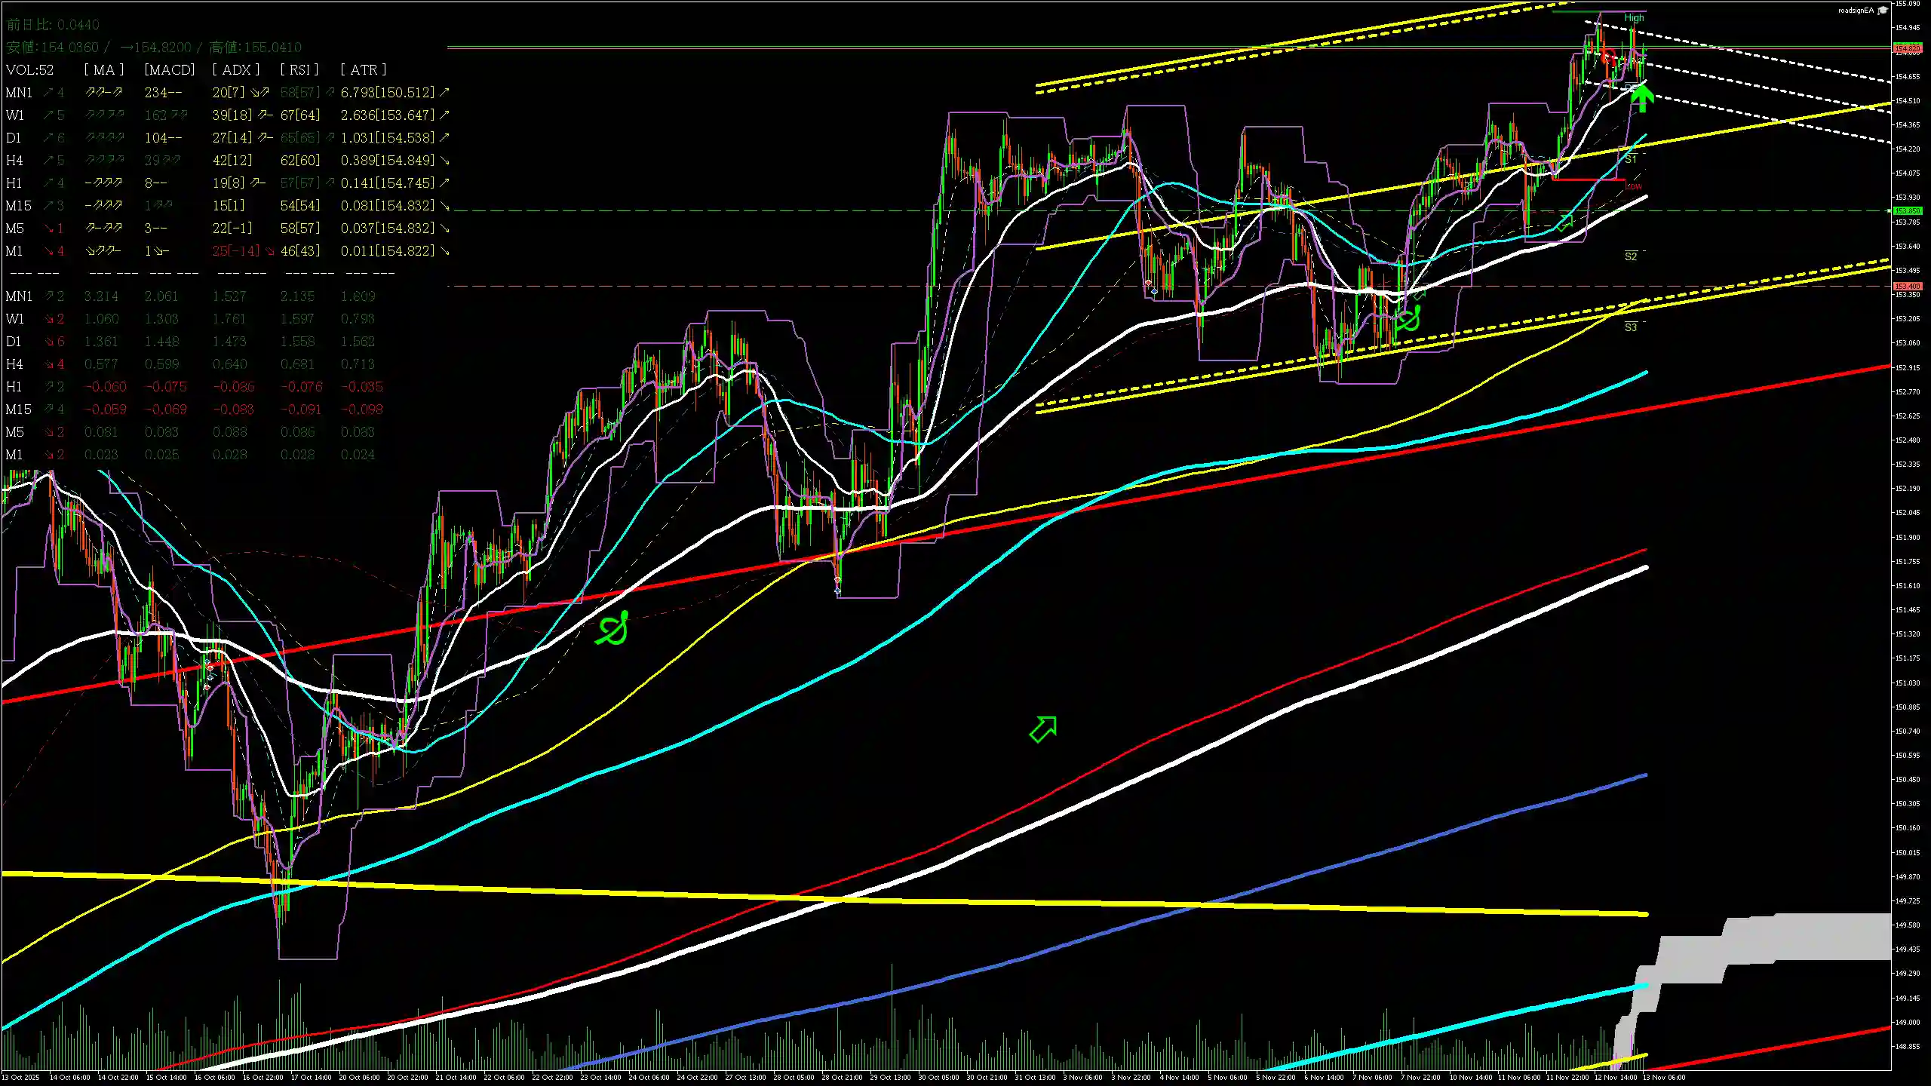Click the roadsignEA graduation cap icon
The height and width of the screenshot is (1086, 1931).
coord(1883,10)
